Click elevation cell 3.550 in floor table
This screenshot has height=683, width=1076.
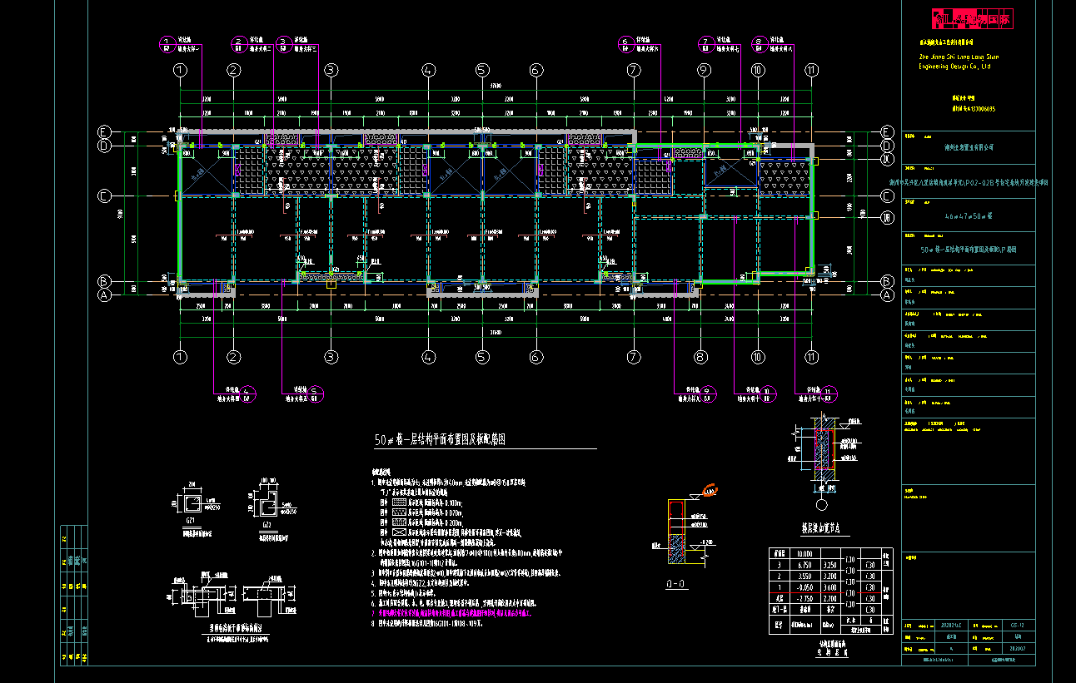[x=804, y=575]
